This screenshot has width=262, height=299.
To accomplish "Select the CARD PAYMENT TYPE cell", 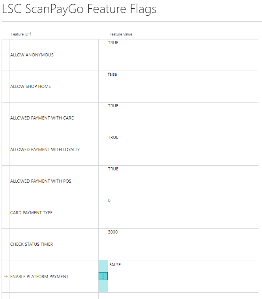I will [x=31, y=213].
